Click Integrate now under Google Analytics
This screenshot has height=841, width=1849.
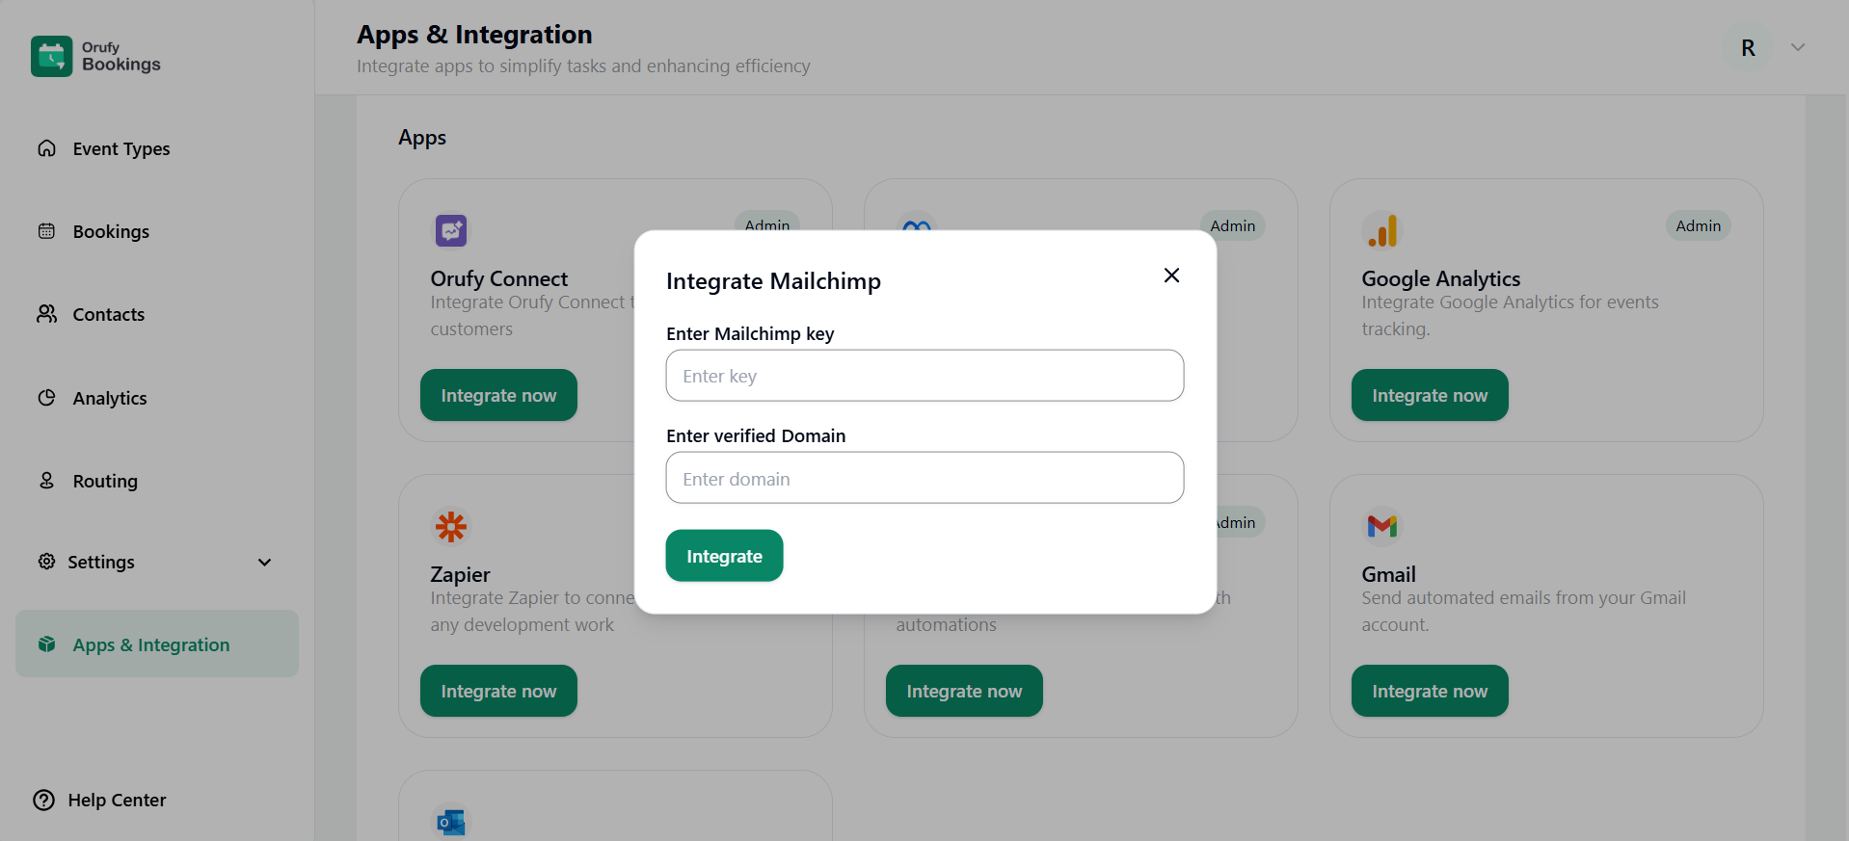[1429, 395]
